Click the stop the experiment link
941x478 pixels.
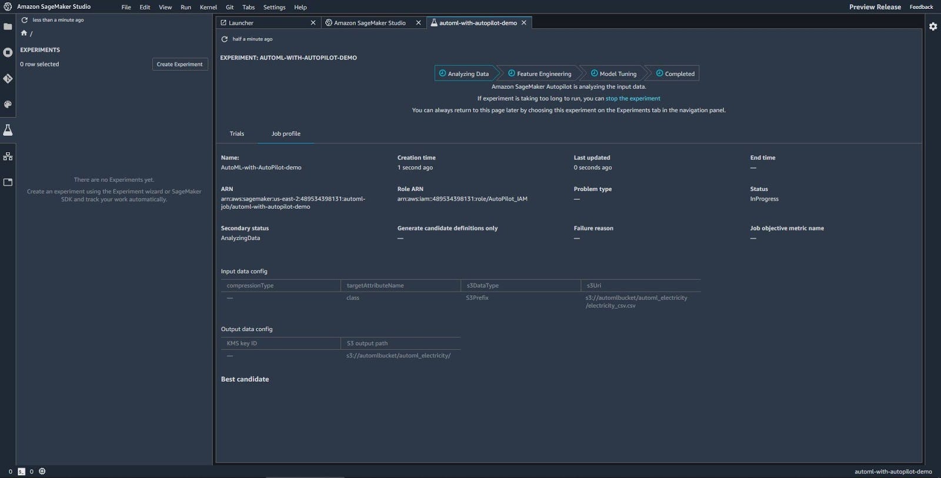coord(633,98)
